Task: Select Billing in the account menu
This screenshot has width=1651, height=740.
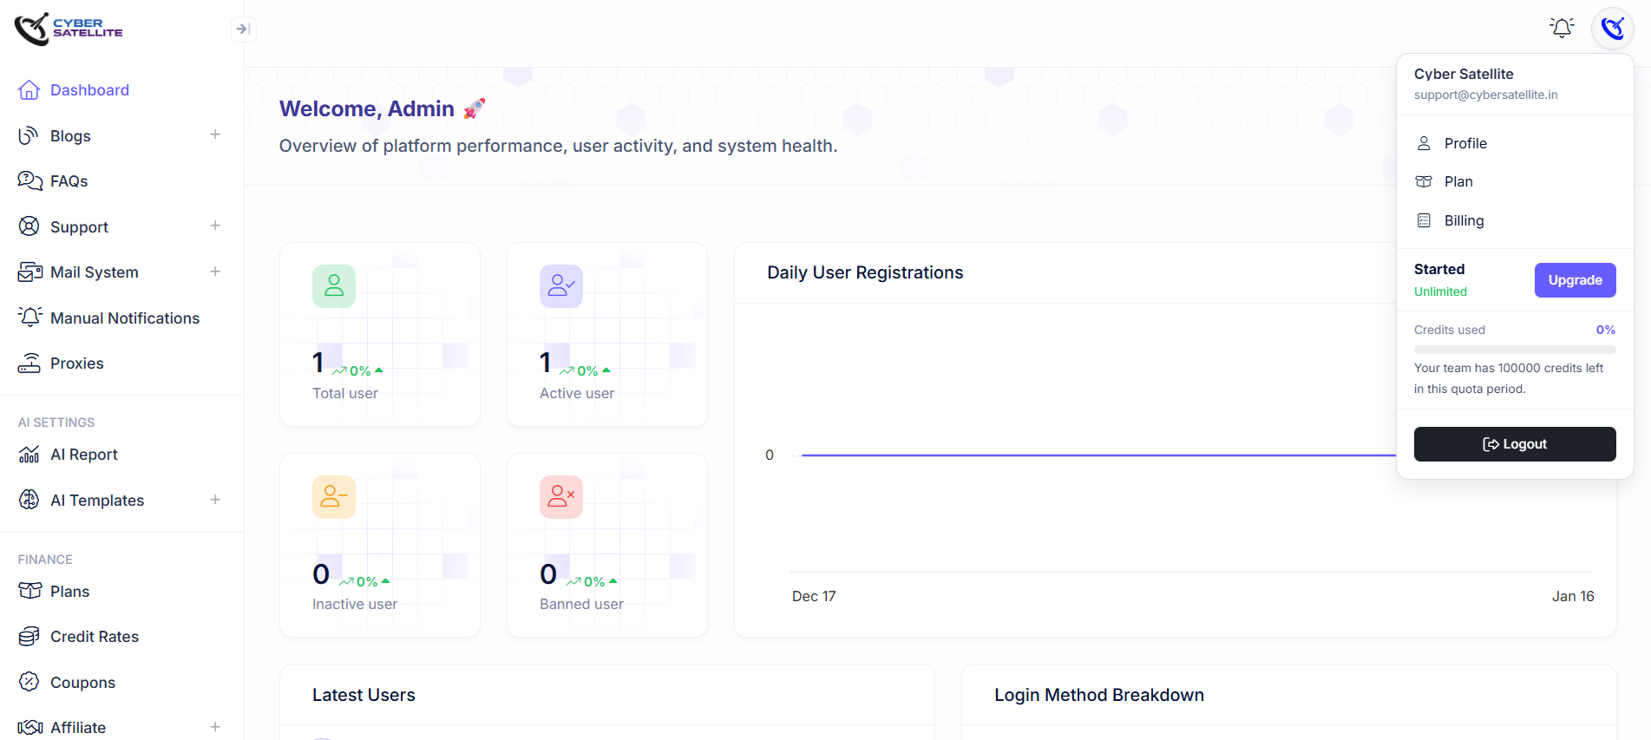Action: [1464, 220]
